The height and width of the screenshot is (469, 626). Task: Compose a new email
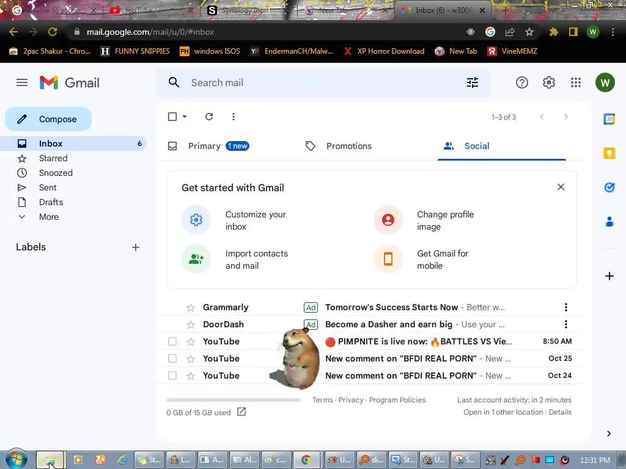(x=48, y=119)
